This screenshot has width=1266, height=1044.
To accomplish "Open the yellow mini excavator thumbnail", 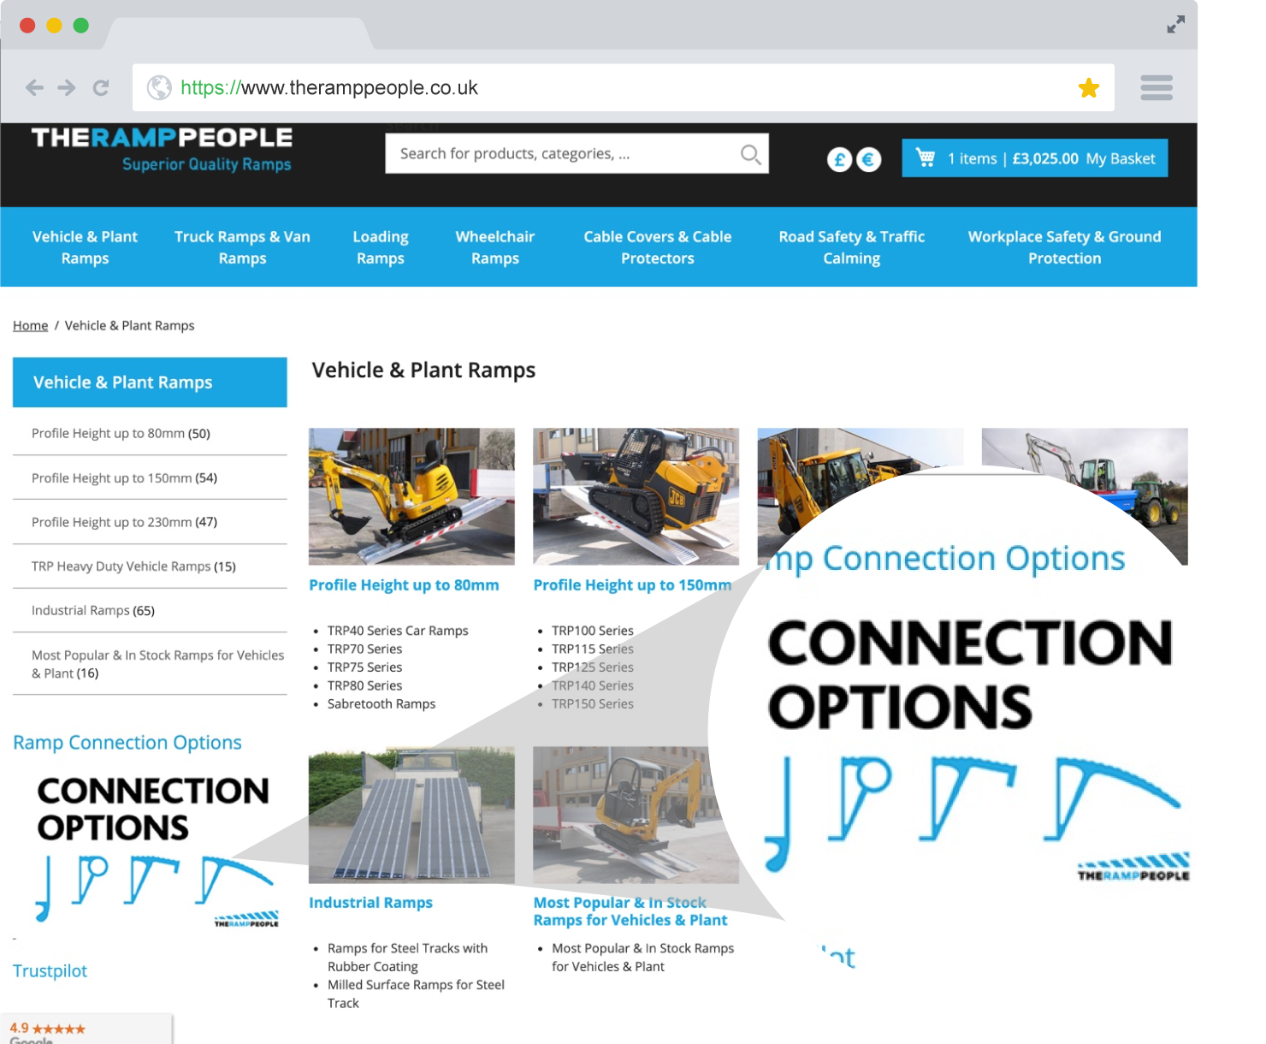I will pyautogui.click(x=411, y=496).
